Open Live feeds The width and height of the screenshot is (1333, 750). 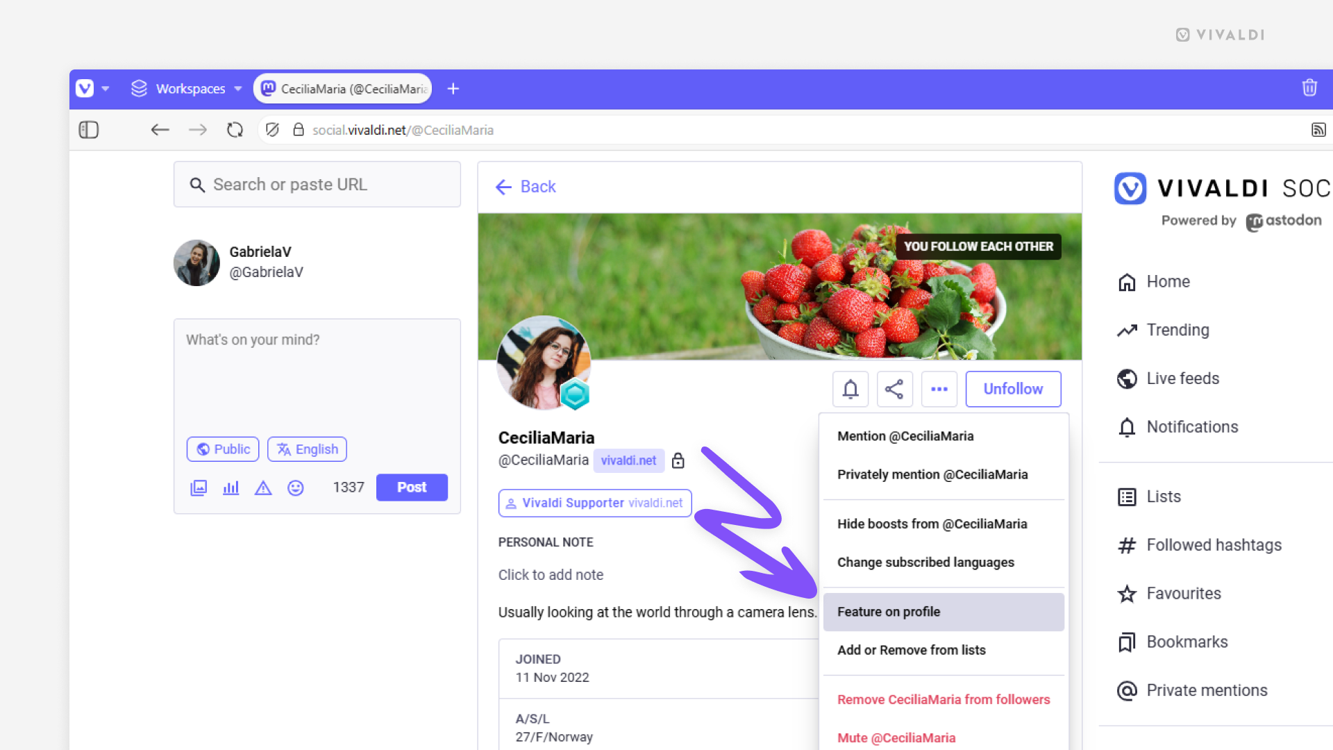(x=1168, y=378)
